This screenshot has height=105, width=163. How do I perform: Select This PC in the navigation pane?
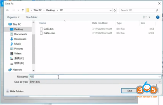[x=17, y=24]
